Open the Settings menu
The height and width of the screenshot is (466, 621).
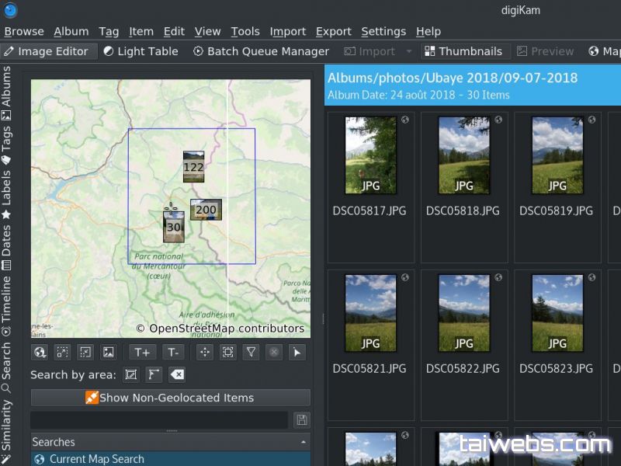pos(383,31)
